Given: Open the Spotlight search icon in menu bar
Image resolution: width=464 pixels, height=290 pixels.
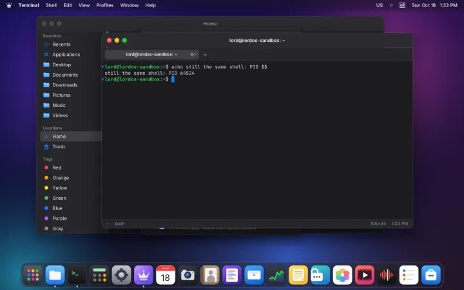Looking at the screenshot, I should coord(391,5).
